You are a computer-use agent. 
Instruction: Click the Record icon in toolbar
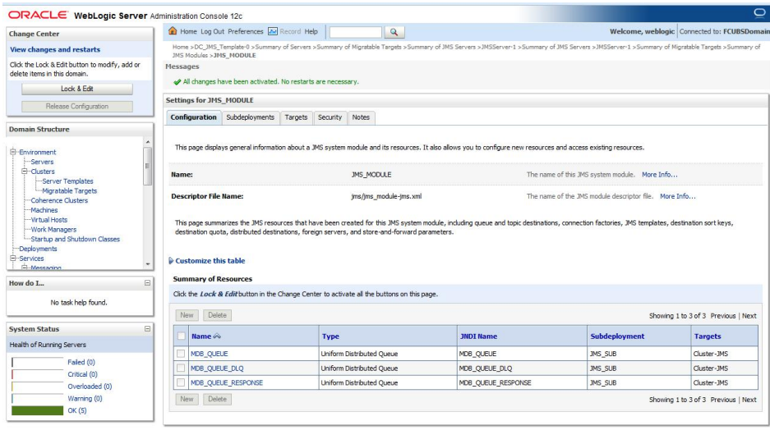click(273, 31)
